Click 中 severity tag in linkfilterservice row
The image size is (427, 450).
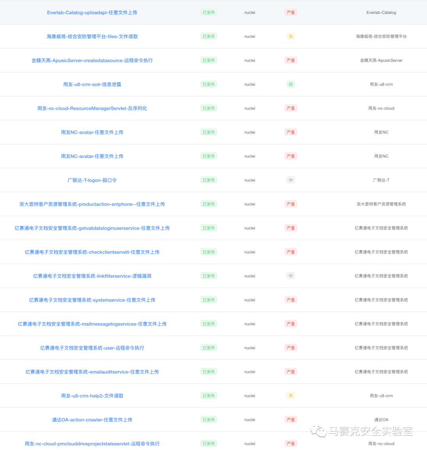(291, 276)
